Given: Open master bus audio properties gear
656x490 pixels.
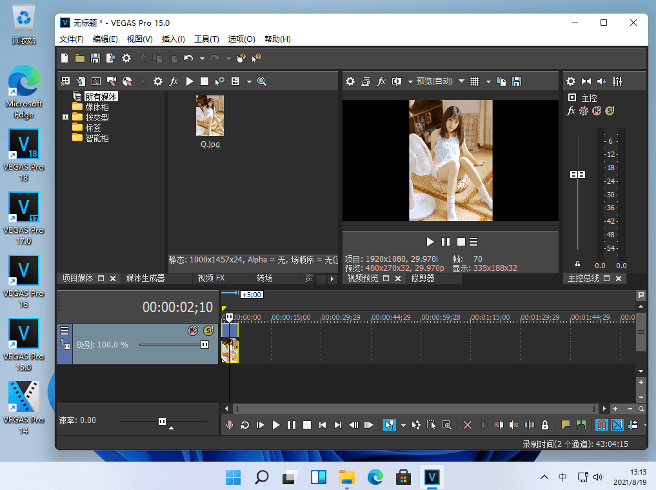Looking at the screenshot, I should (x=571, y=81).
